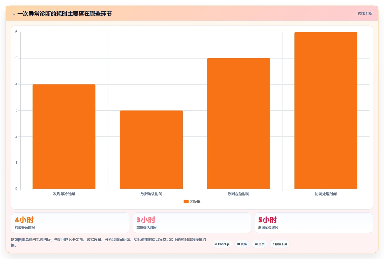Click the 发现等待时间 bar in the chart
The height and width of the screenshot is (259, 384).
64,136
